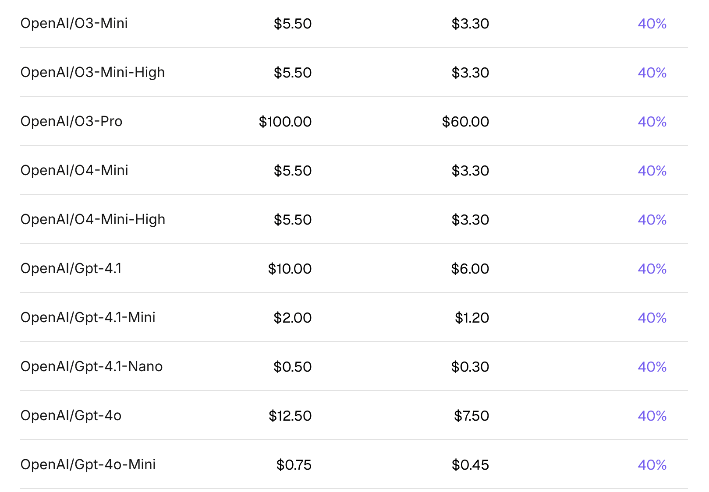
Task: Click the 40% link in O3-Mini-High row
Action: click(652, 73)
